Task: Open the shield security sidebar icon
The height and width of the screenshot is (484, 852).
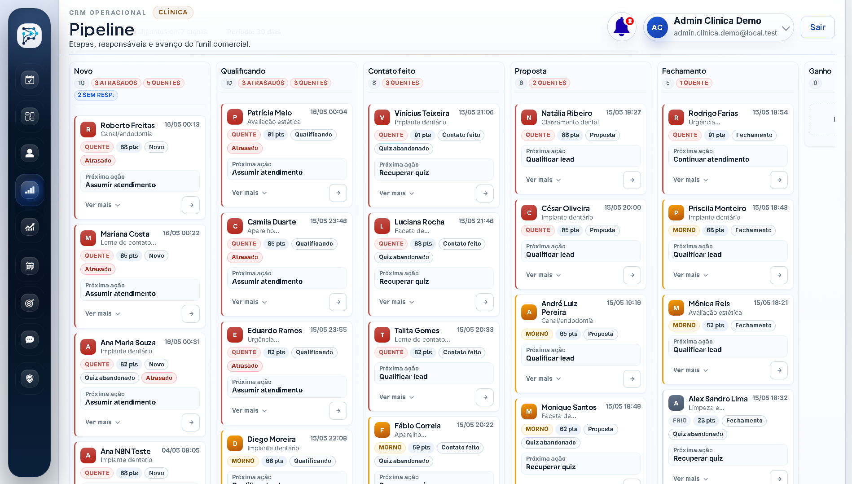Action: pos(30,378)
